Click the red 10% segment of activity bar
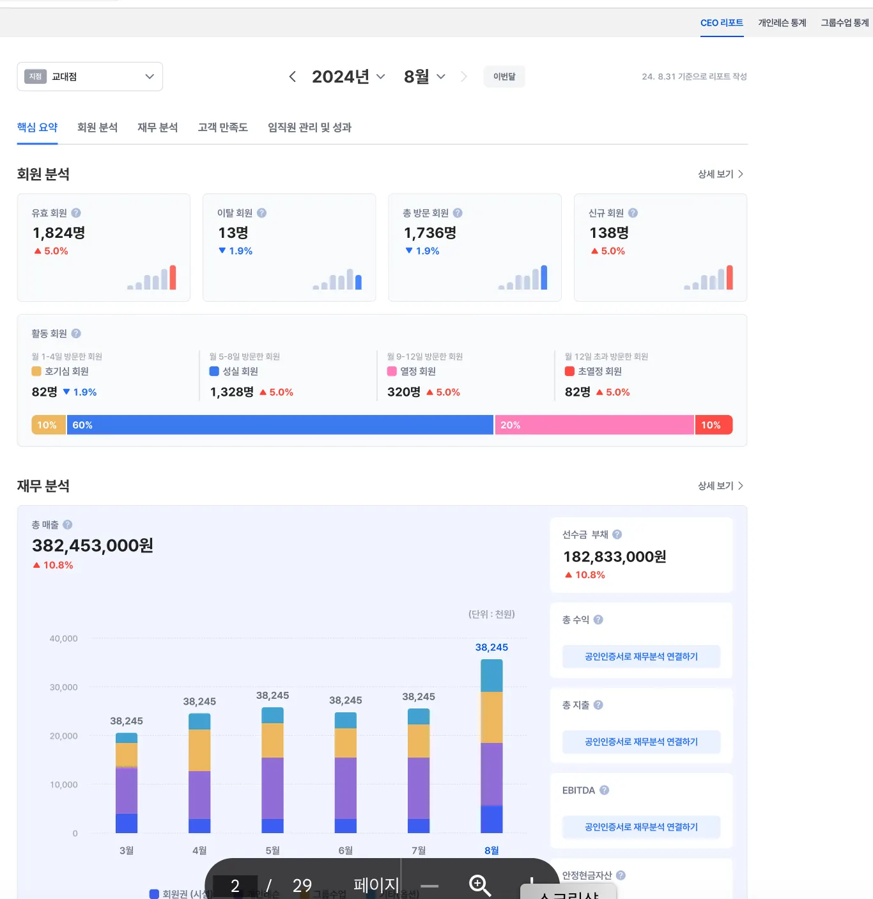The height and width of the screenshot is (899, 873). click(x=714, y=425)
